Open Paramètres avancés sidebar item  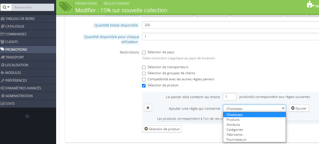(x=28, y=88)
